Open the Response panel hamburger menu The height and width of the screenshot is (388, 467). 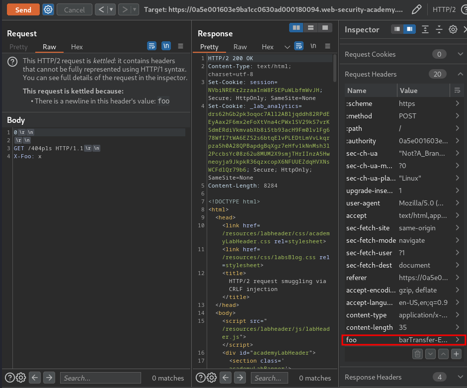pyautogui.click(x=327, y=46)
